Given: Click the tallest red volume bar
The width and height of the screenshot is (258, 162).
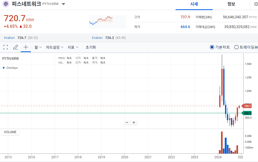Looking at the screenshot, I should [x=222, y=142].
